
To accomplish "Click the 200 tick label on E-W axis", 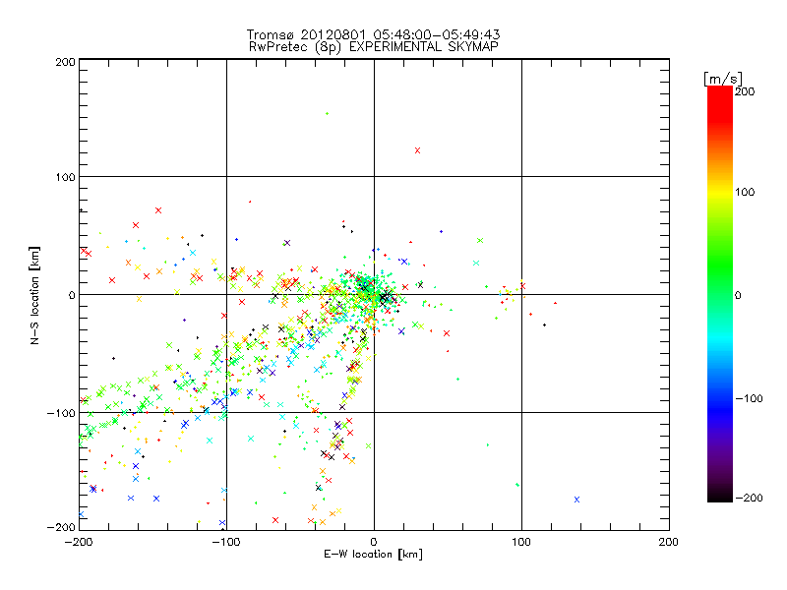I will [669, 542].
